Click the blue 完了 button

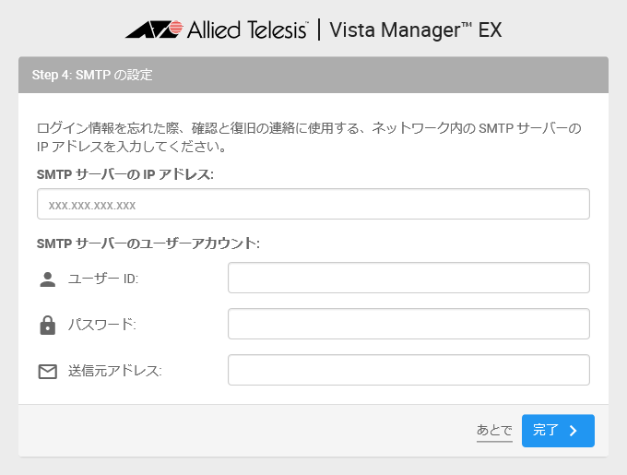(x=558, y=431)
